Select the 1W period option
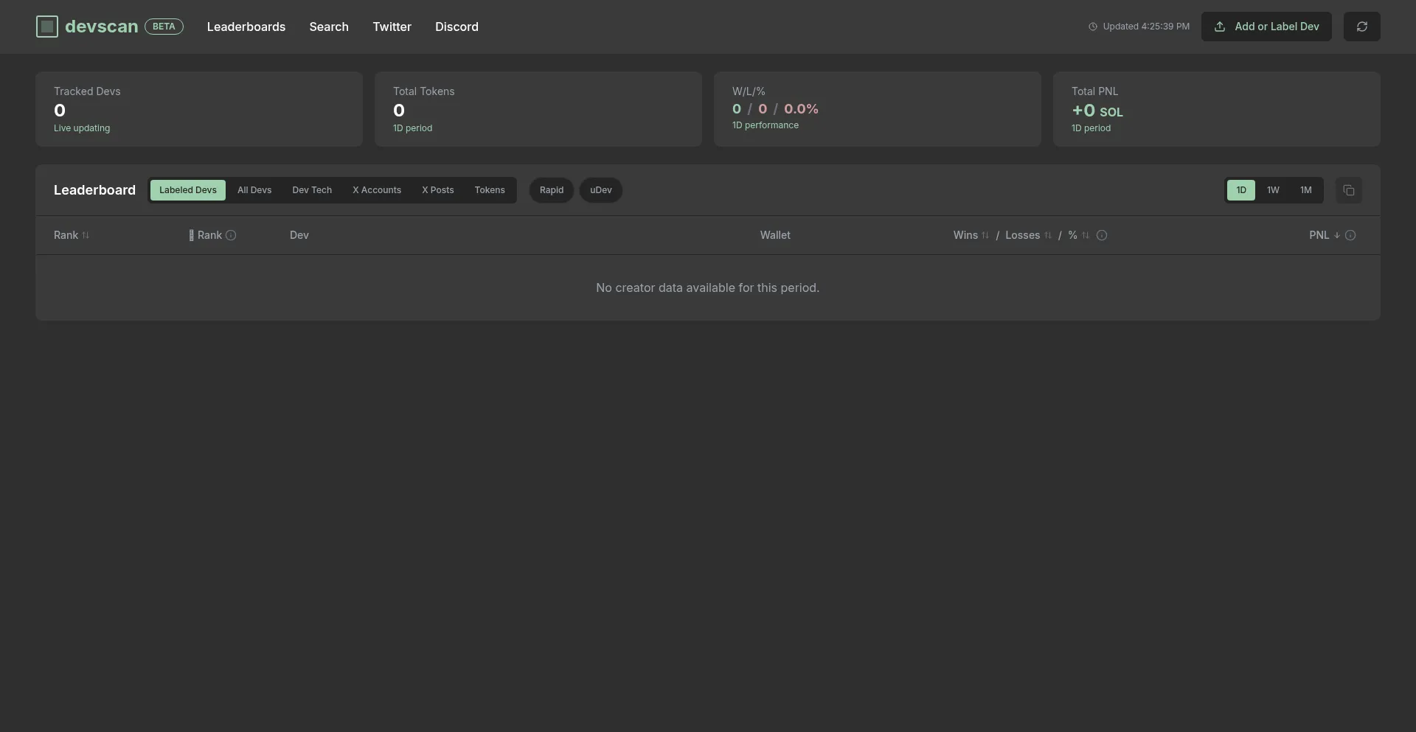Screen dimensions: 1416x732 coord(1273,190)
